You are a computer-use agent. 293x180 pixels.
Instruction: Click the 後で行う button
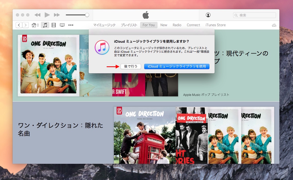pyautogui.click(x=131, y=66)
